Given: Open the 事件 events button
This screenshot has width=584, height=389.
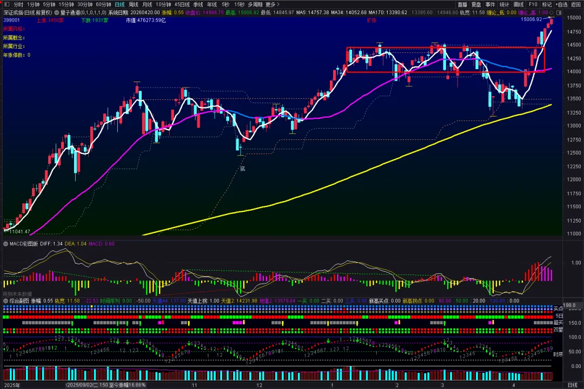Looking at the screenshot, I should point(490,4).
